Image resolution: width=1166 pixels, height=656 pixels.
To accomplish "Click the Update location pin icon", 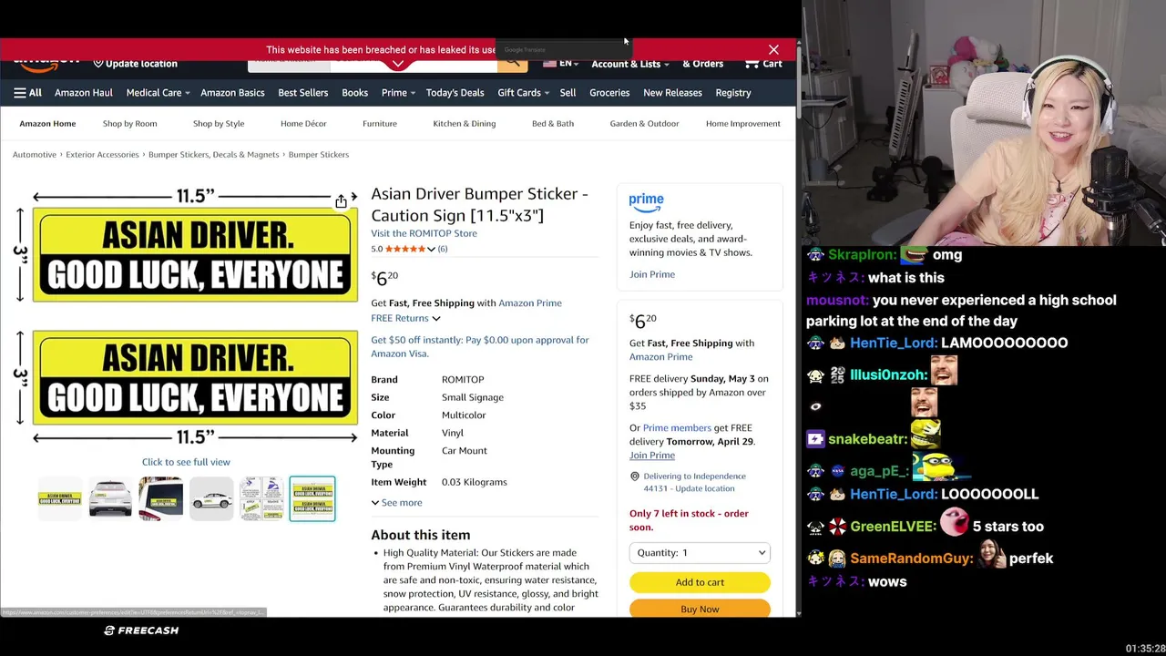I will (98, 64).
